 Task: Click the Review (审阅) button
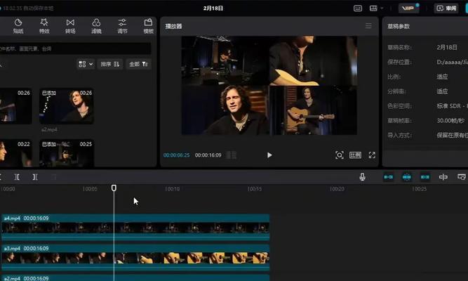point(446,8)
